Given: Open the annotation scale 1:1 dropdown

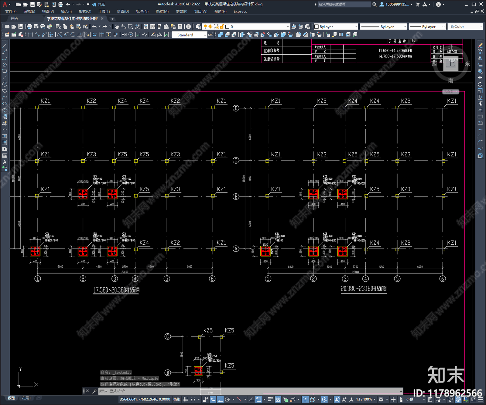Looking at the screenshot, I should coord(366,399).
